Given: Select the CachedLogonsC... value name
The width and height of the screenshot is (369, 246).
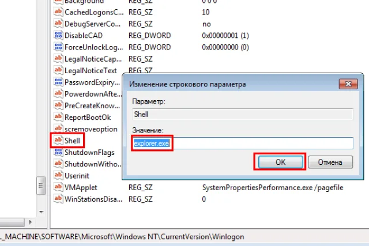Looking at the screenshot, I should click(94, 12).
